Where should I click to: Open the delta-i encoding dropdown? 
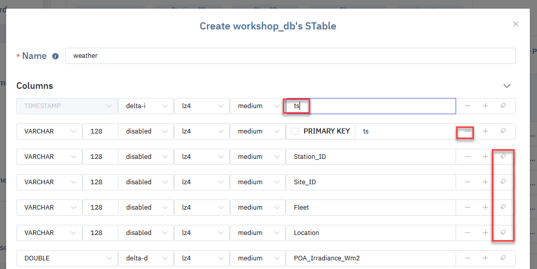point(145,106)
